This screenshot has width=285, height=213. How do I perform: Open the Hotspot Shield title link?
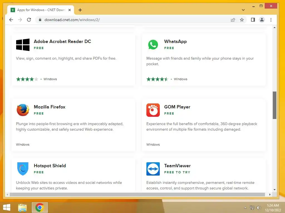50,166
